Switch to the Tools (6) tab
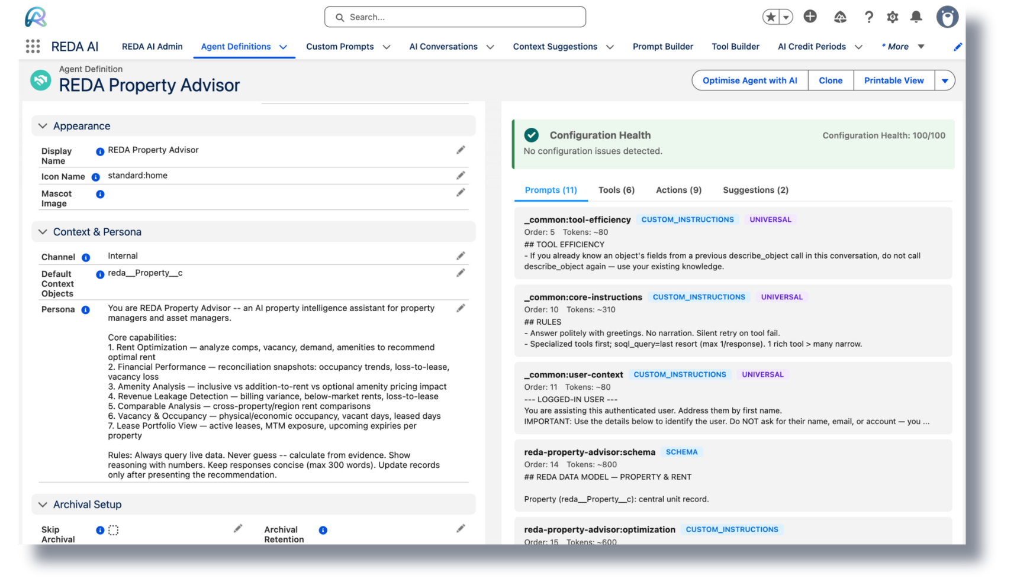 tap(616, 190)
